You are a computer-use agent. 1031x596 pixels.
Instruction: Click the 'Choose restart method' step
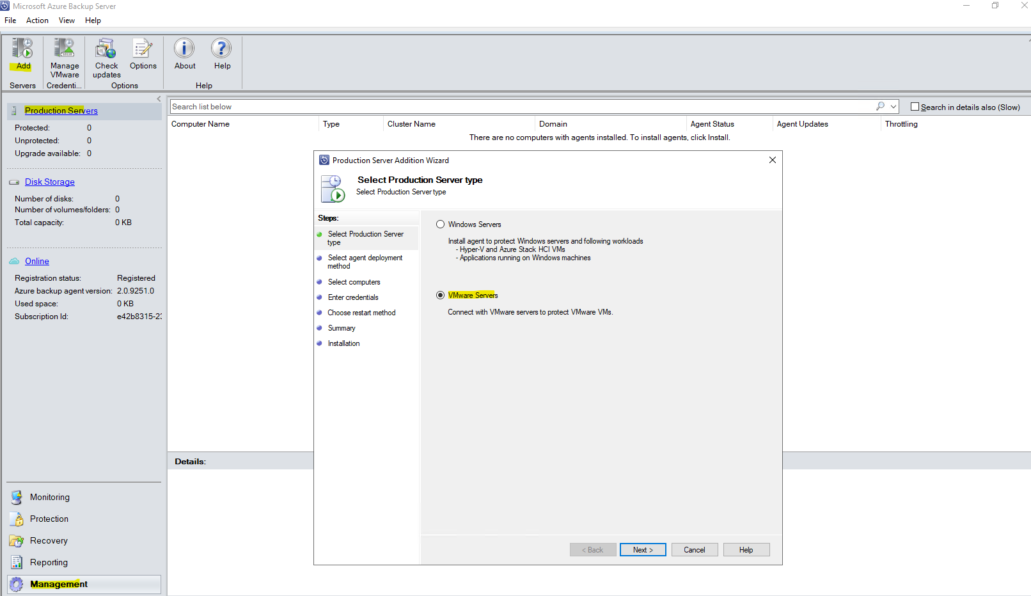tap(361, 313)
